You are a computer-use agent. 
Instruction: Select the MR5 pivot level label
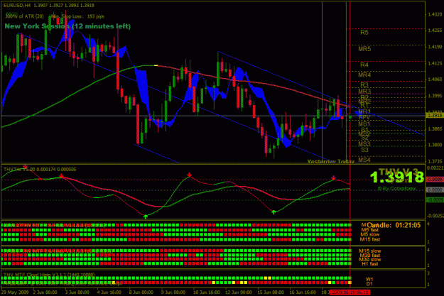[364, 49]
